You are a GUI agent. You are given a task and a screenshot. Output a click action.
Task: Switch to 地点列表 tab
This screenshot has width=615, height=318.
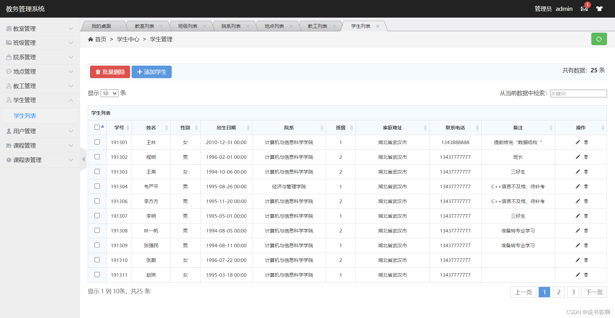274,26
